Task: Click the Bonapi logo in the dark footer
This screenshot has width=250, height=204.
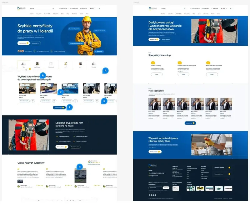Action: (x=153, y=166)
